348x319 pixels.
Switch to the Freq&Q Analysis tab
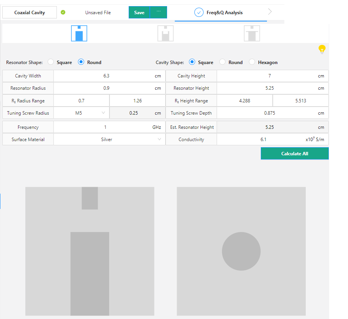tap(221, 13)
